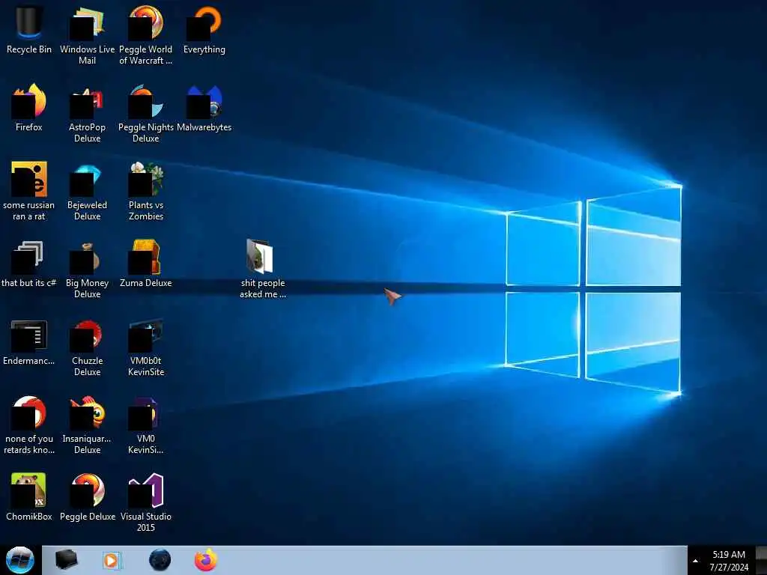Open the black box taskbar app
This screenshot has width=767, height=575.
(66, 560)
